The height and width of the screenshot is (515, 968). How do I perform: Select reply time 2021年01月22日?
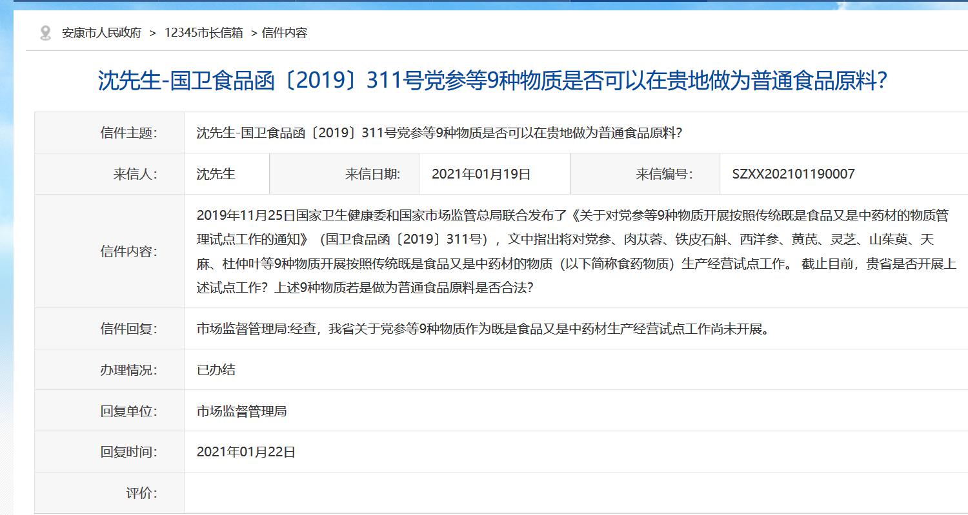coord(246,452)
